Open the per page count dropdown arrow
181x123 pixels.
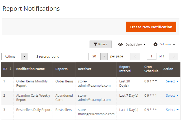[x=104, y=56]
